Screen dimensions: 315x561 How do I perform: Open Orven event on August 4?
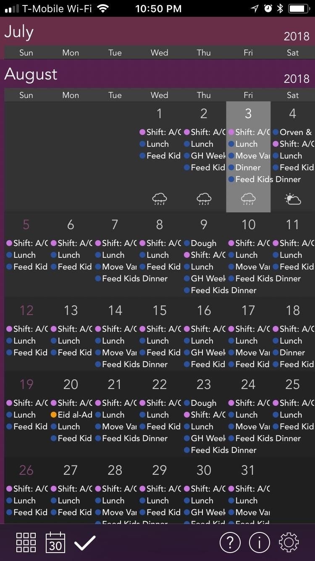coord(295,132)
